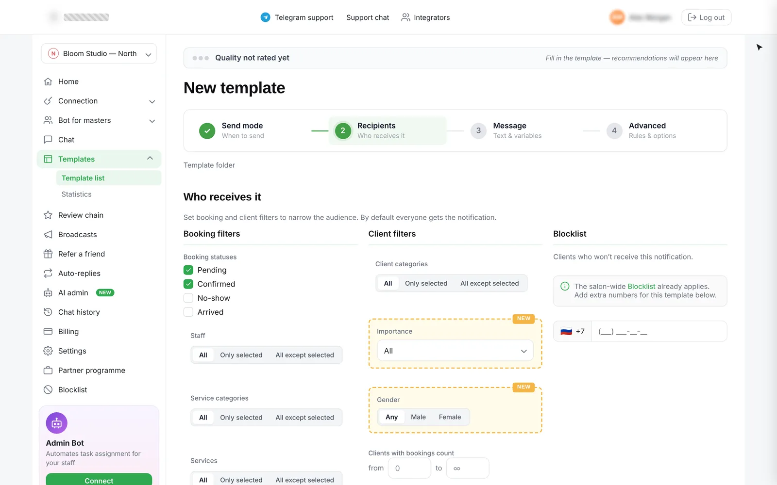Click the Telegram support plane icon
The height and width of the screenshot is (485, 777).
coord(265,17)
